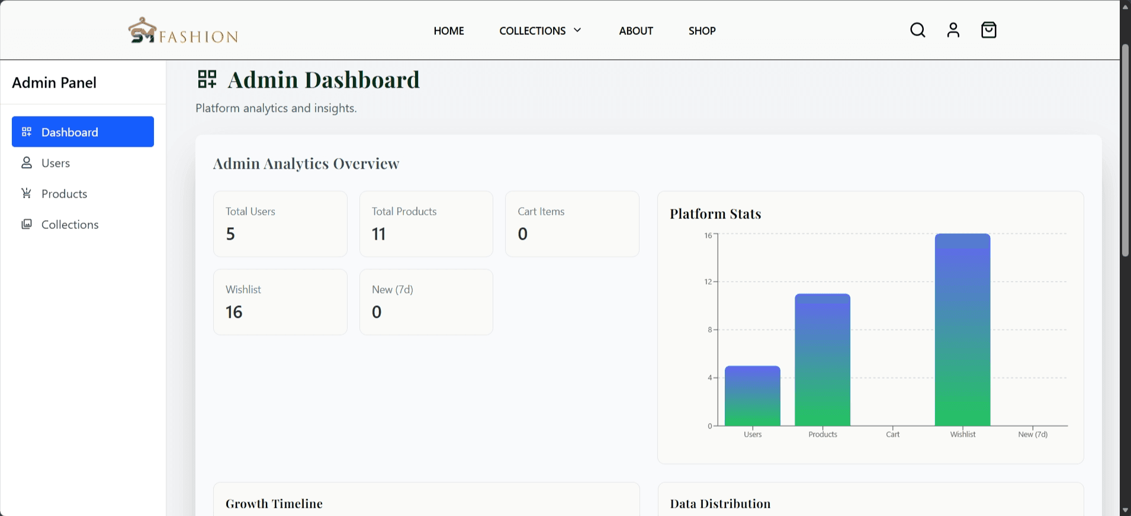This screenshot has height=516, width=1131.
Task: Click 'Platform analytics and insights.' subtitle
Action: click(x=276, y=108)
